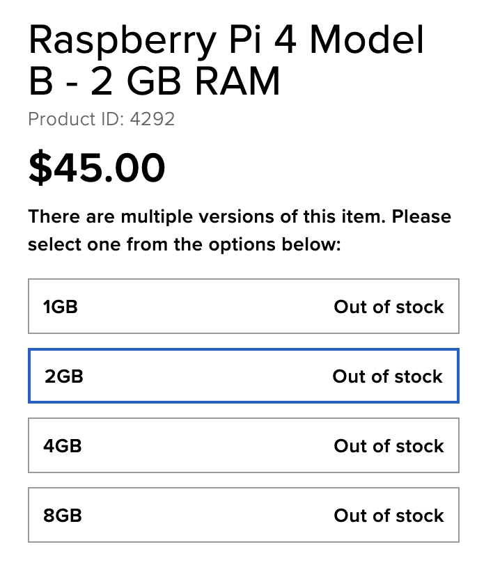
Task: Click the 4GB label inside its option box
Action: coord(63,445)
